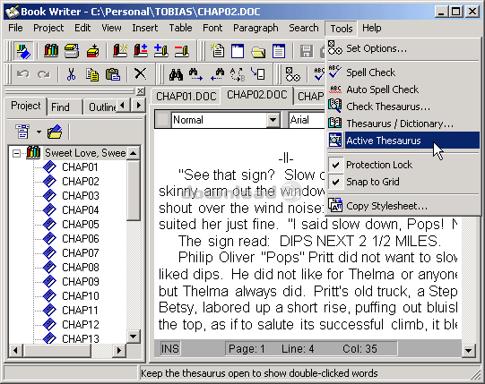This screenshot has width=485, height=384.
Task: Click the Find binoculars toolbar icon
Action: (176, 74)
